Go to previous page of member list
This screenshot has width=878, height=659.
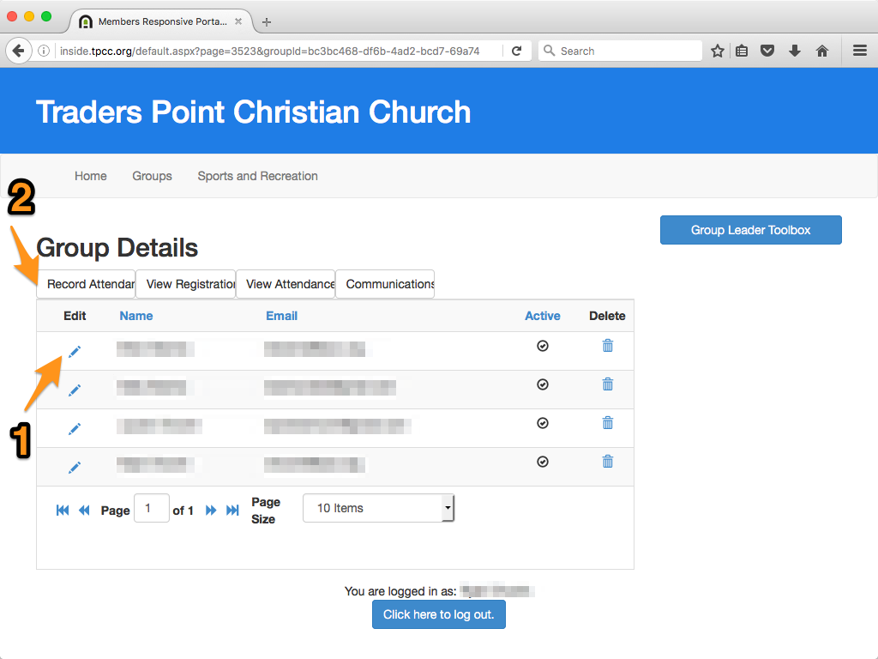coord(84,510)
